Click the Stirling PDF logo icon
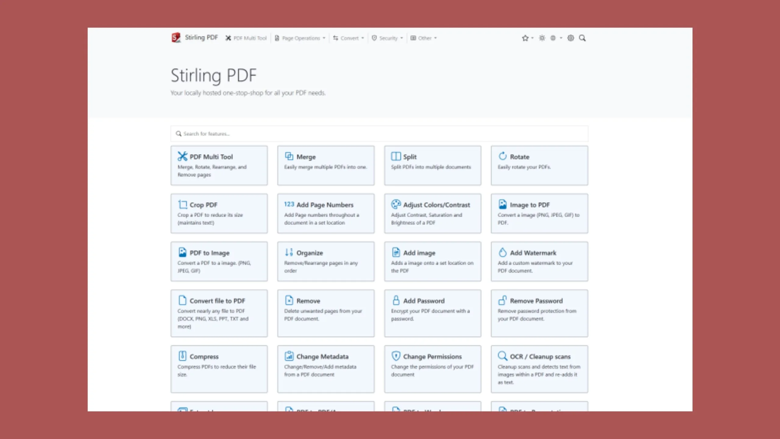The width and height of the screenshot is (780, 439). point(176,38)
